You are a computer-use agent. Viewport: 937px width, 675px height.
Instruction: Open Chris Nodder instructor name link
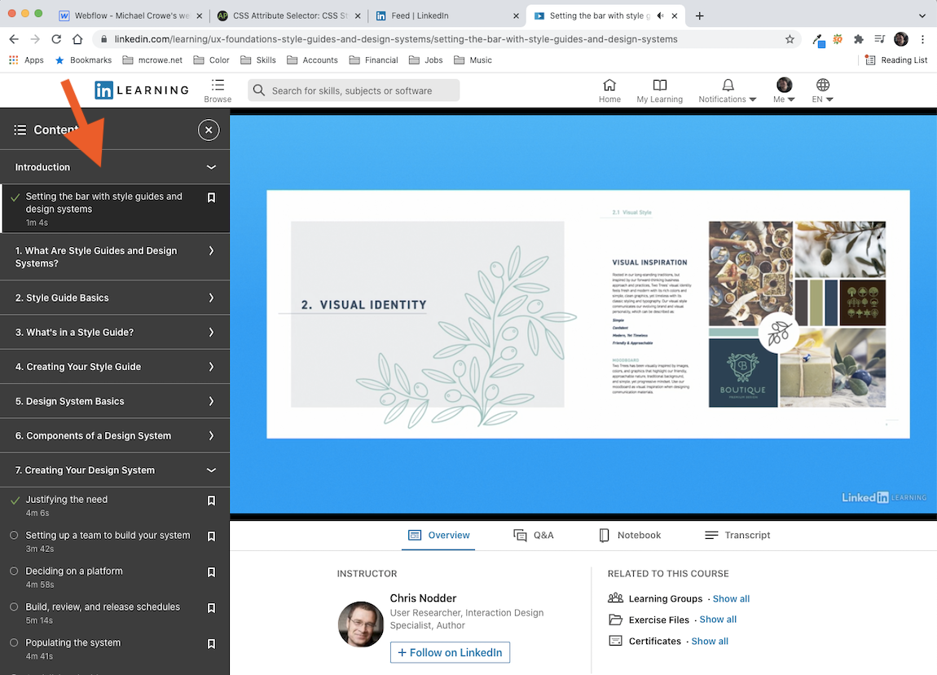(423, 598)
